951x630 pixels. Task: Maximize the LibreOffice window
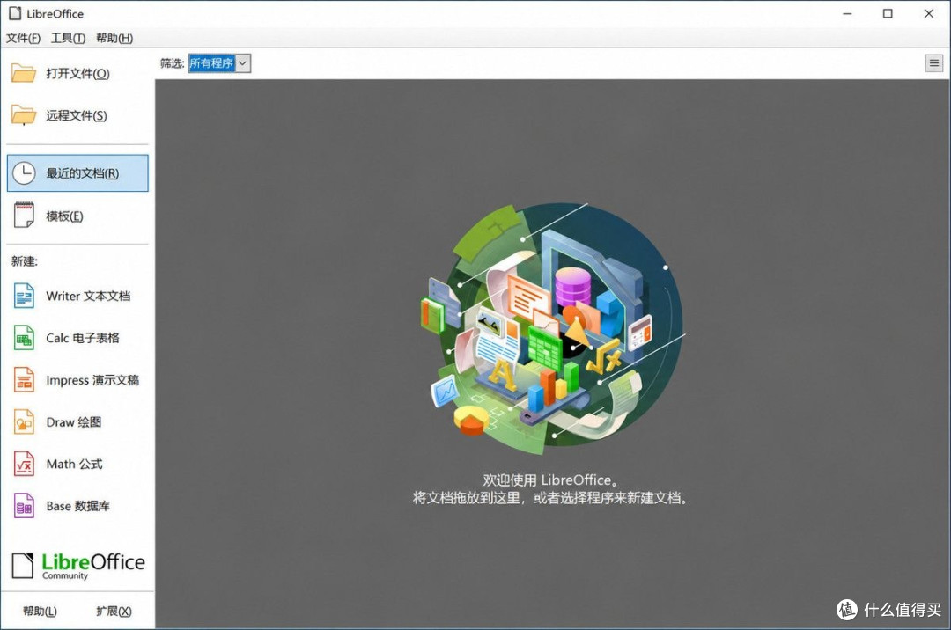(x=888, y=13)
